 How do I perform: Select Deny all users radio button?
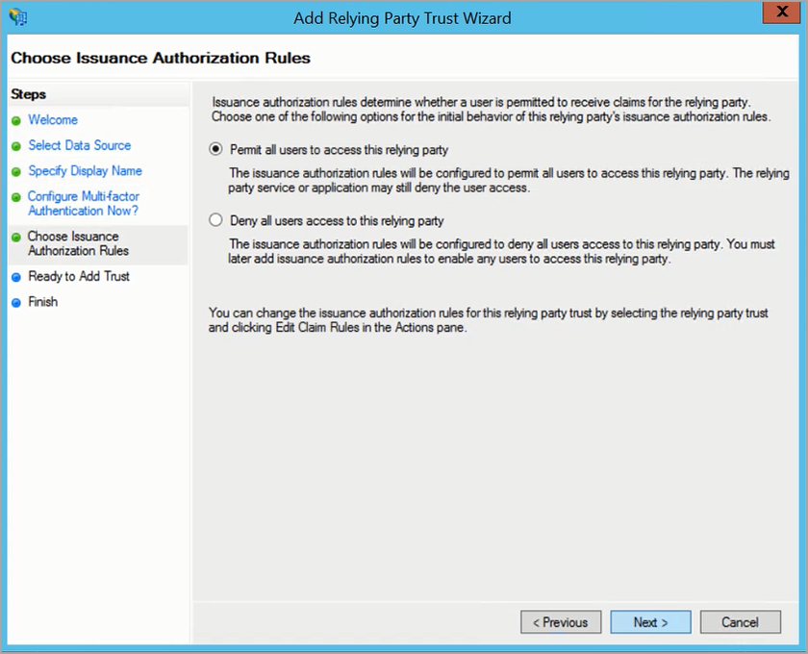click(215, 220)
